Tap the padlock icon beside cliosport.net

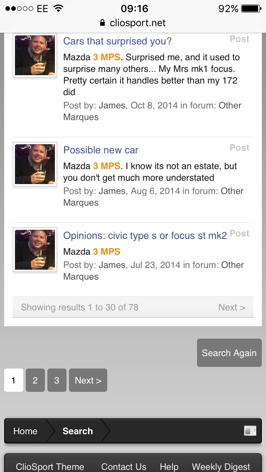click(x=103, y=23)
